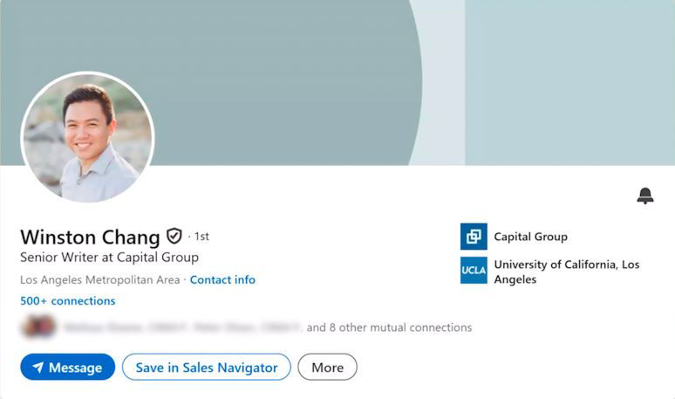Click the notification bell icon

tap(645, 196)
